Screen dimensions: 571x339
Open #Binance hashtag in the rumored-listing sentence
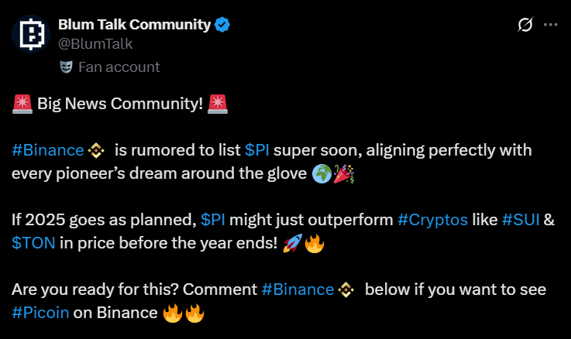[48, 150]
